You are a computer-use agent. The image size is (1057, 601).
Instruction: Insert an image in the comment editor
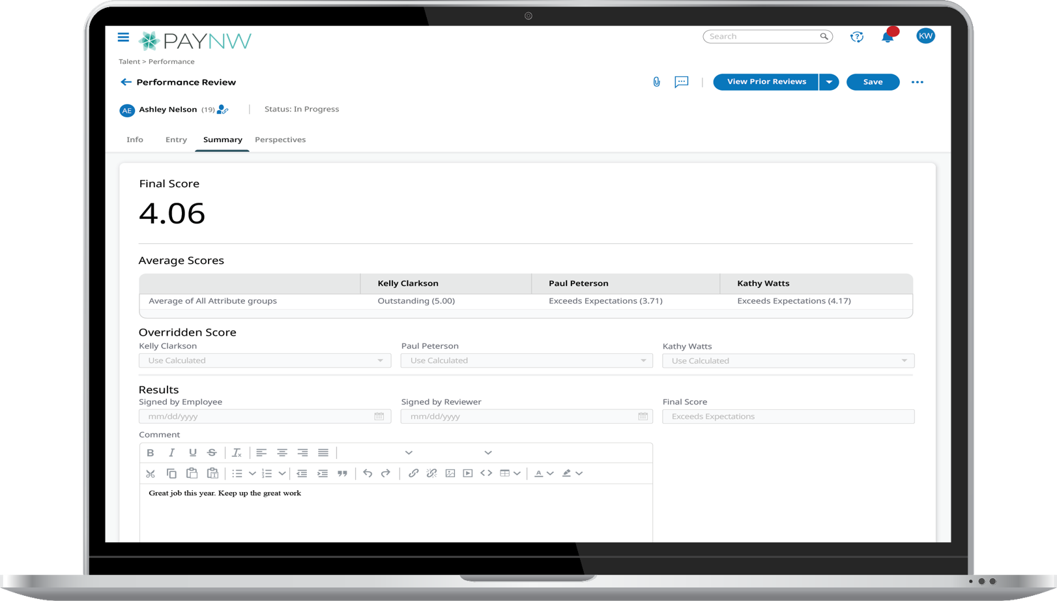[450, 473]
